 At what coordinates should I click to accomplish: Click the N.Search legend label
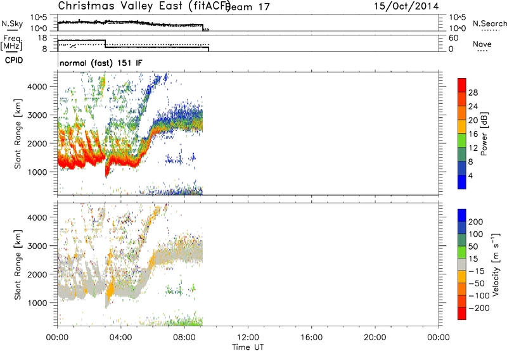[x=489, y=23]
